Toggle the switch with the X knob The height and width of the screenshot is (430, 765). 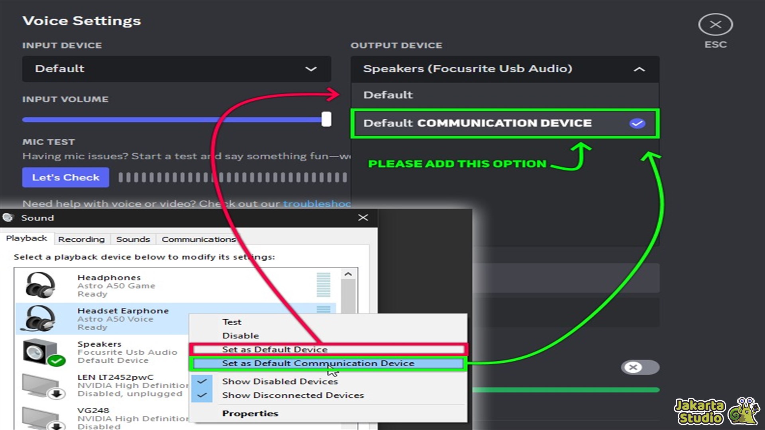[x=639, y=367]
